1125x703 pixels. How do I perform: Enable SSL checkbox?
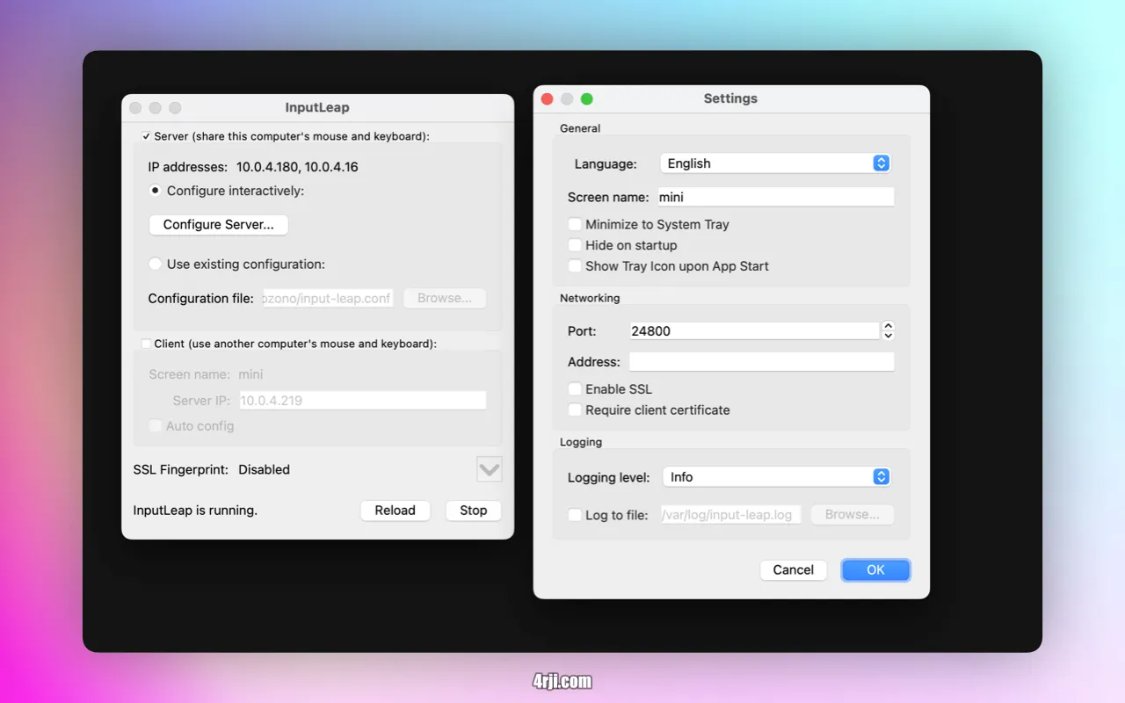[x=575, y=389]
